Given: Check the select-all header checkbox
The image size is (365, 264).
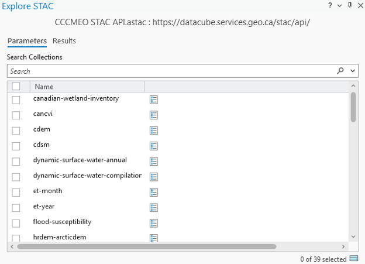Looking at the screenshot, I should click(16, 86).
